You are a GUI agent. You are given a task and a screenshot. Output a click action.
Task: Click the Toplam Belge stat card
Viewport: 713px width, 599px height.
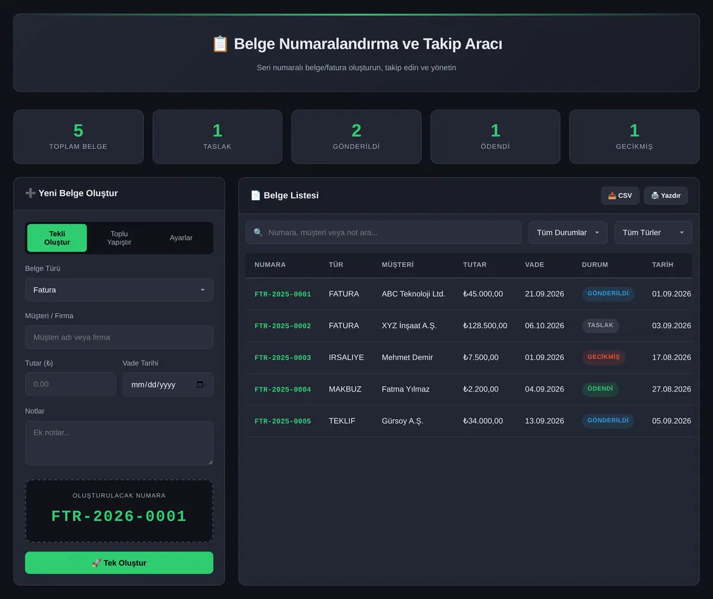pyautogui.click(x=78, y=137)
